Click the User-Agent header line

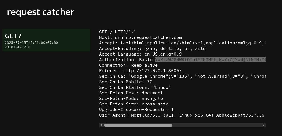coord(182,115)
